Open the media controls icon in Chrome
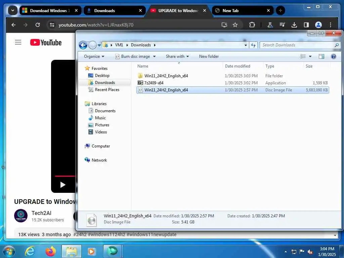 tap(282, 25)
